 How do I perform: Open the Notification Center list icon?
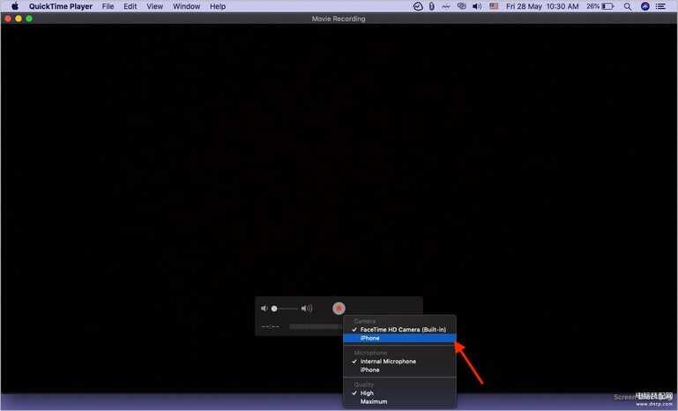point(660,6)
